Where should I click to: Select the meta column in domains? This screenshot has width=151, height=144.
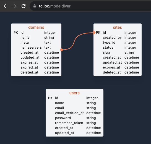[25, 43]
